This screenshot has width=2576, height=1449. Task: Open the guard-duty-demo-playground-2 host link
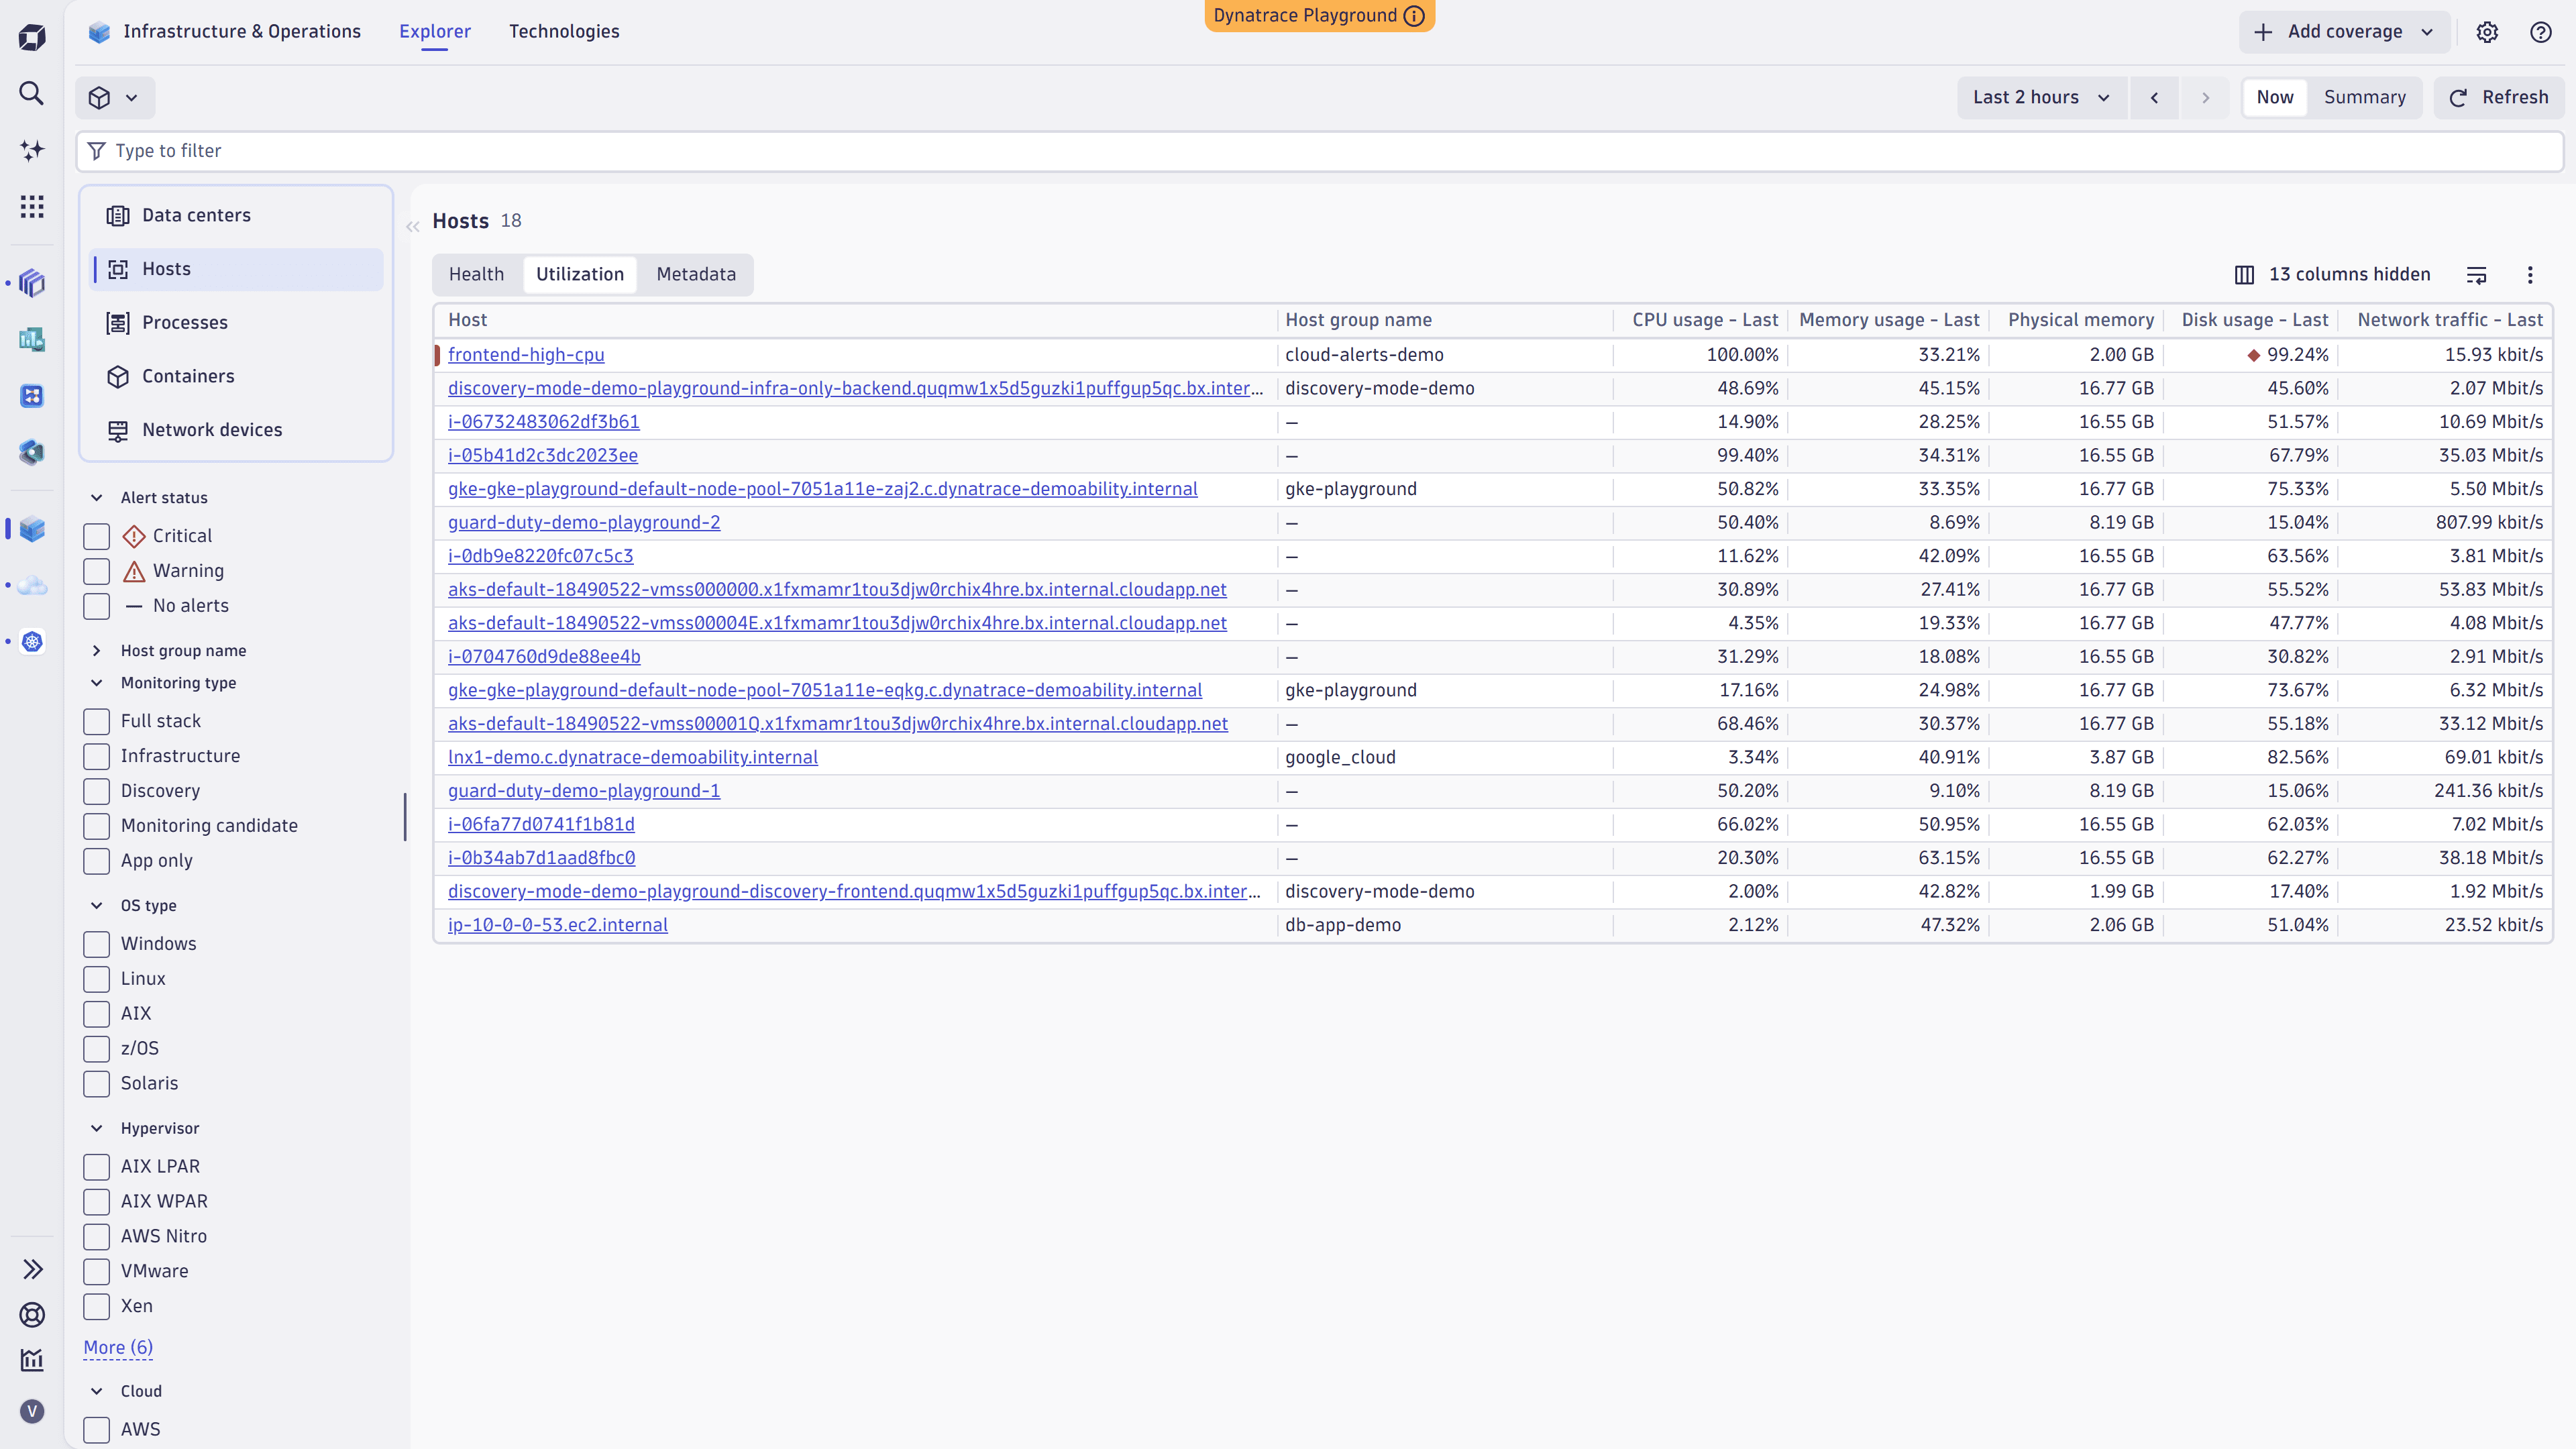[584, 523]
